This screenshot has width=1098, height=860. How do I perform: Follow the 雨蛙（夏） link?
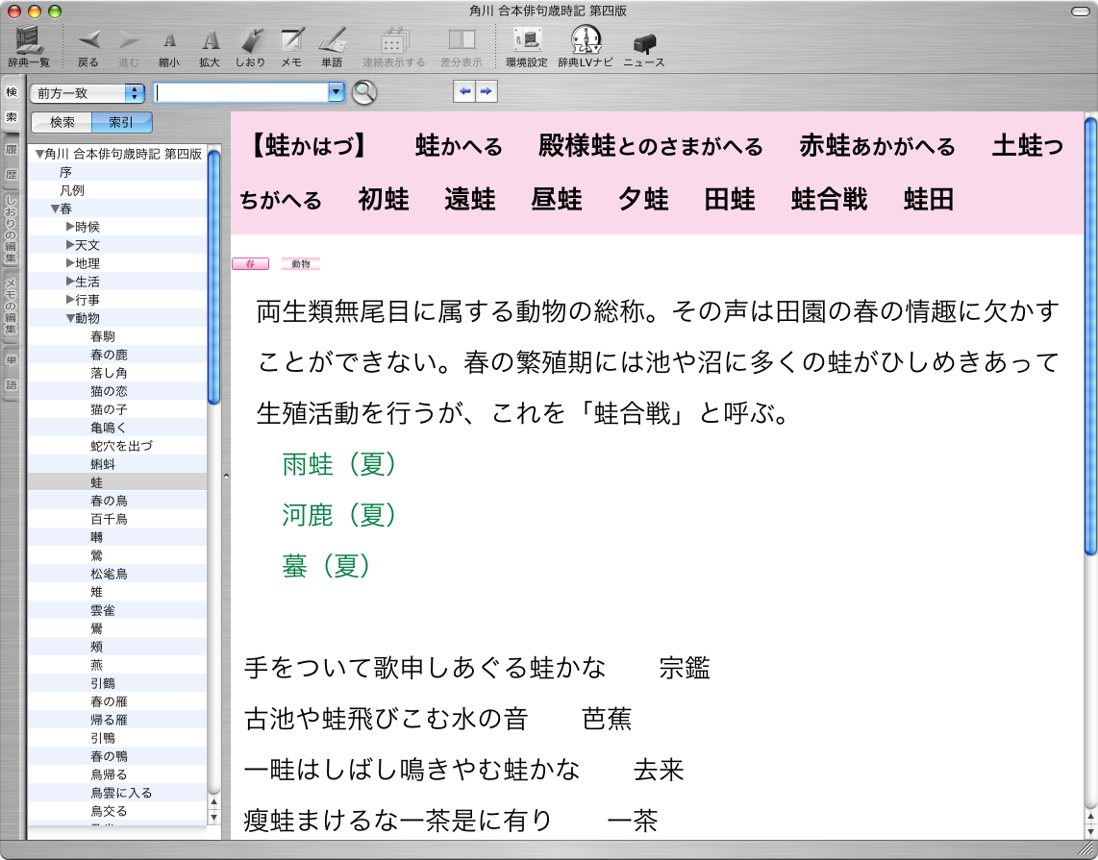click(x=339, y=465)
